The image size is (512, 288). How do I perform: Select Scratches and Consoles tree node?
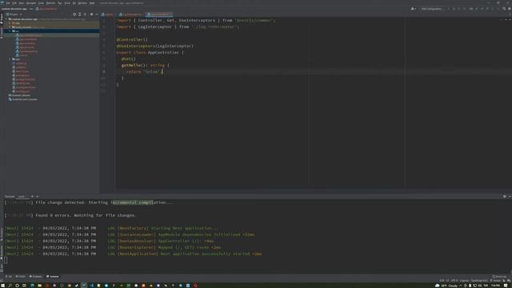[23, 99]
